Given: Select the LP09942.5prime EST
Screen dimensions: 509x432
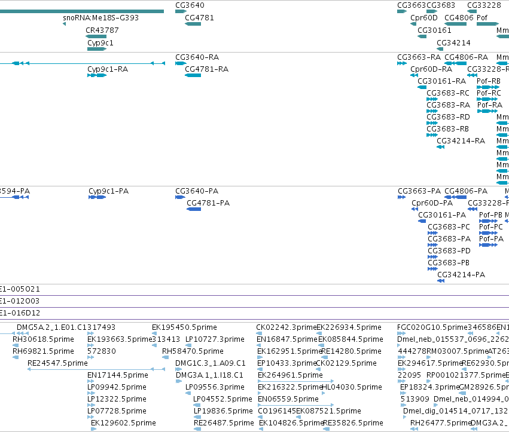Looking at the screenshot, I should (x=91, y=393).
